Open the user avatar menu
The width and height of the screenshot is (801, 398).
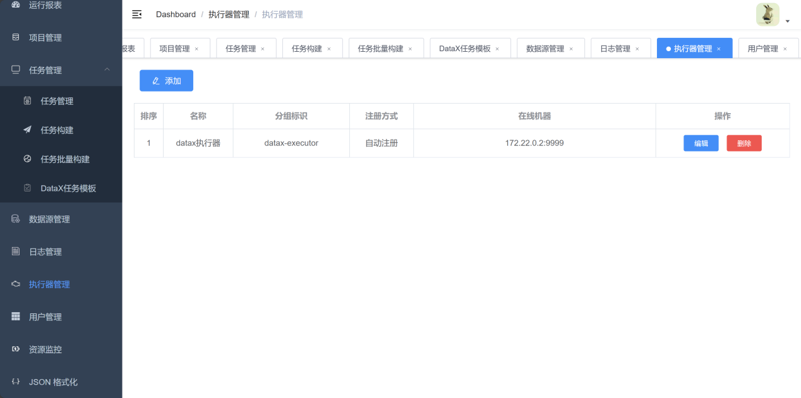[768, 15]
